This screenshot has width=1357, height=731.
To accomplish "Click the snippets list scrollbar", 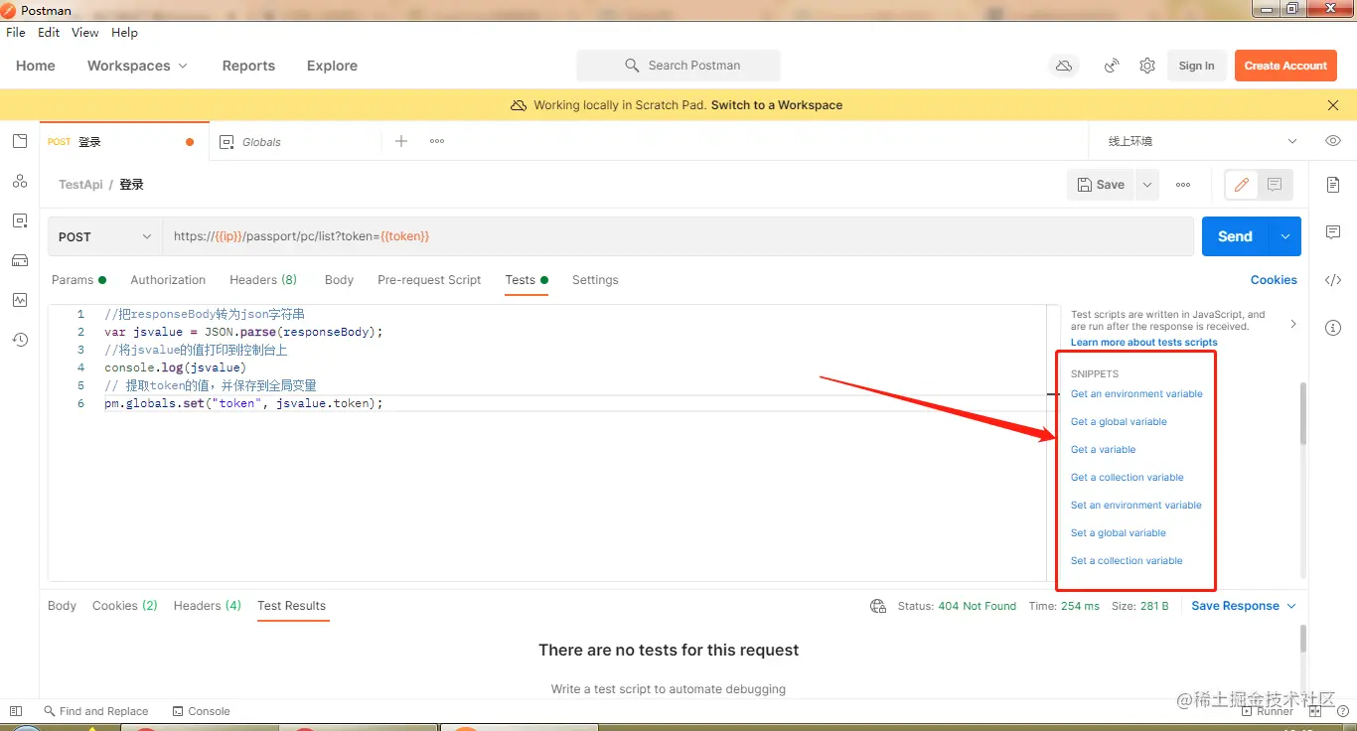I will coord(1302,413).
